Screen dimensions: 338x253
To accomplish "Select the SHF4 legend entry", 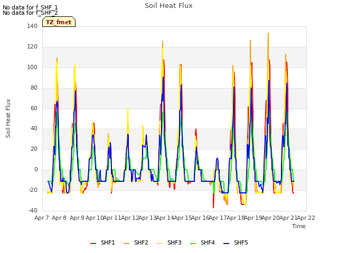I will click(x=202, y=242).
